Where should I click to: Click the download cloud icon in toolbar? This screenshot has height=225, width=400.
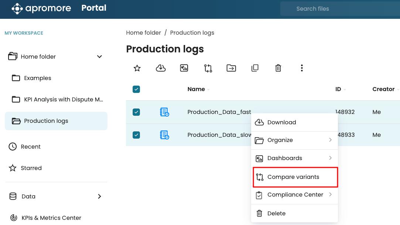[x=161, y=68]
